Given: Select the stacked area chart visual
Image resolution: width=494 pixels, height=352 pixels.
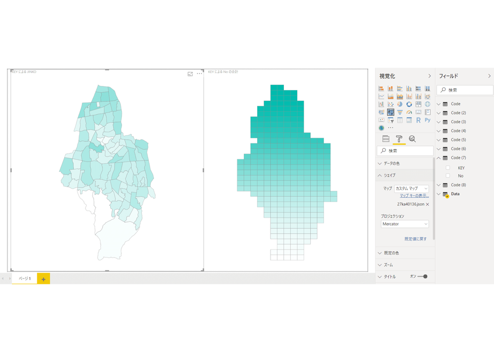Looking at the screenshot, I should tap(400, 96).
